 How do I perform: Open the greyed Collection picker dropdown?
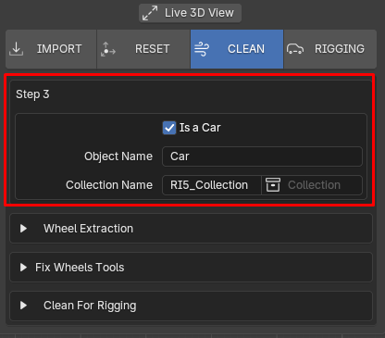click(312, 185)
